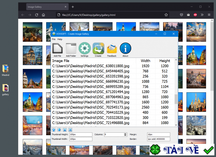
Task: Select DSC_638011800.jpg in the image list
Action: pyautogui.click(x=89, y=66)
